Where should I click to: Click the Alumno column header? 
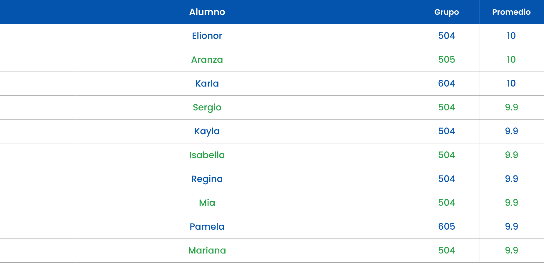[207, 12]
